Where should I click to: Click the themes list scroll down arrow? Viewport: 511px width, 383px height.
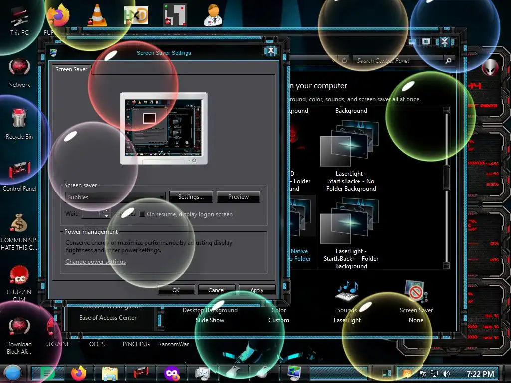(x=447, y=265)
